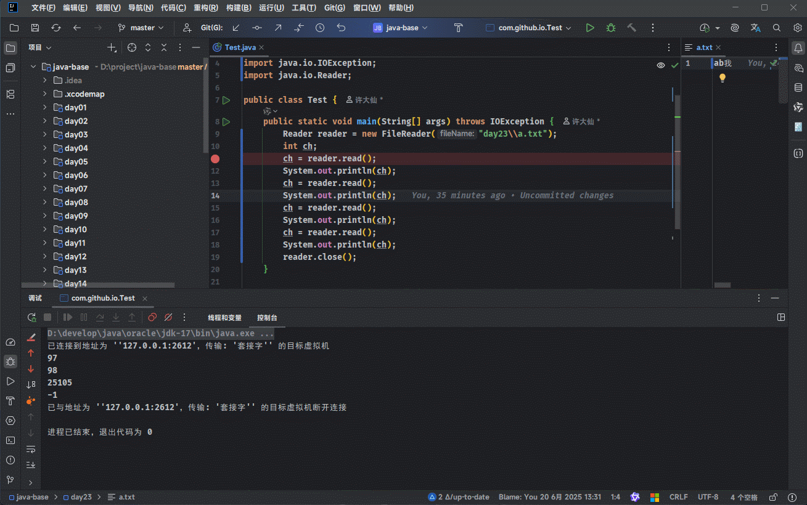807x505 pixels.
Task: Rerun the debug session in the debug toolbar
Action: [x=31, y=317]
